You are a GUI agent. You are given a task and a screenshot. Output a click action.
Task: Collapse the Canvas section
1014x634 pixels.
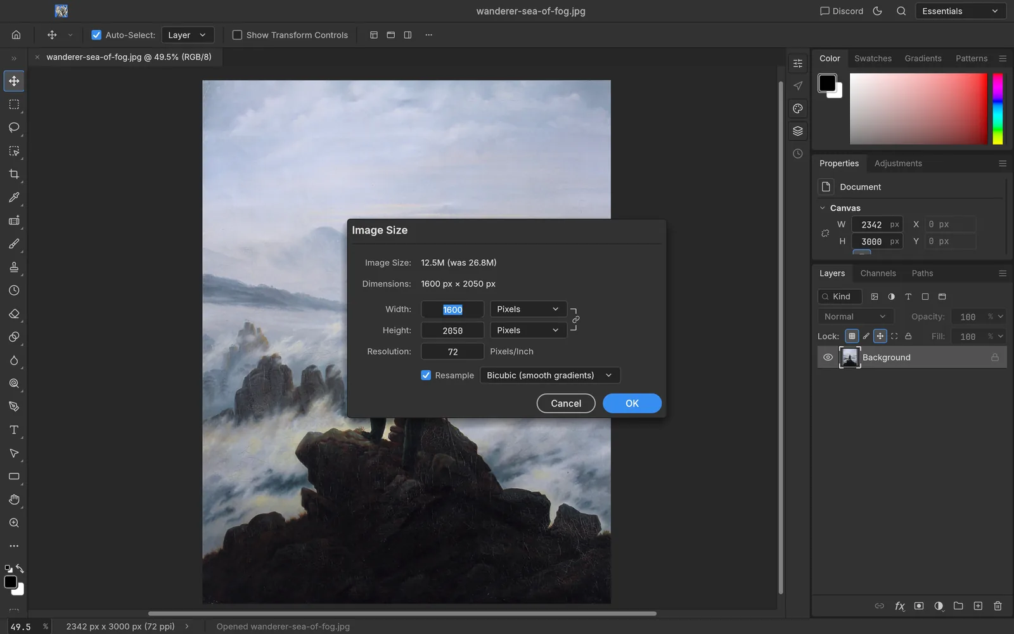click(x=823, y=208)
